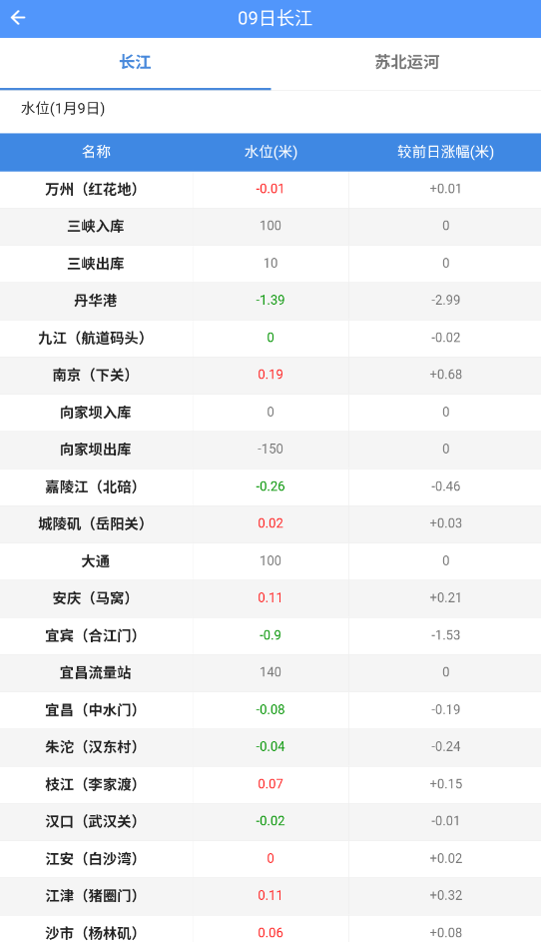Image resolution: width=541 pixels, height=942 pixels.
Task: Click 万州 water level -0.01
Action: click(270, 189)
